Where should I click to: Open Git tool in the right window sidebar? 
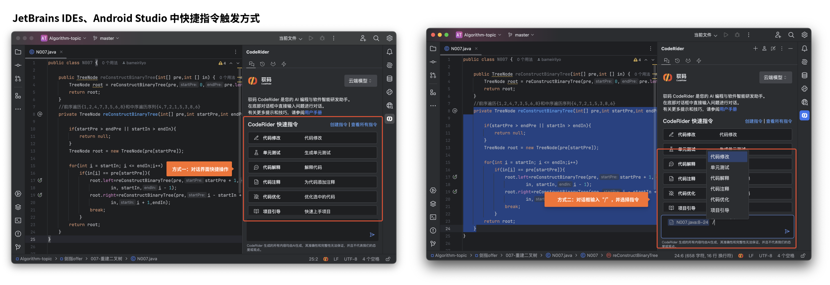[433, 243]
